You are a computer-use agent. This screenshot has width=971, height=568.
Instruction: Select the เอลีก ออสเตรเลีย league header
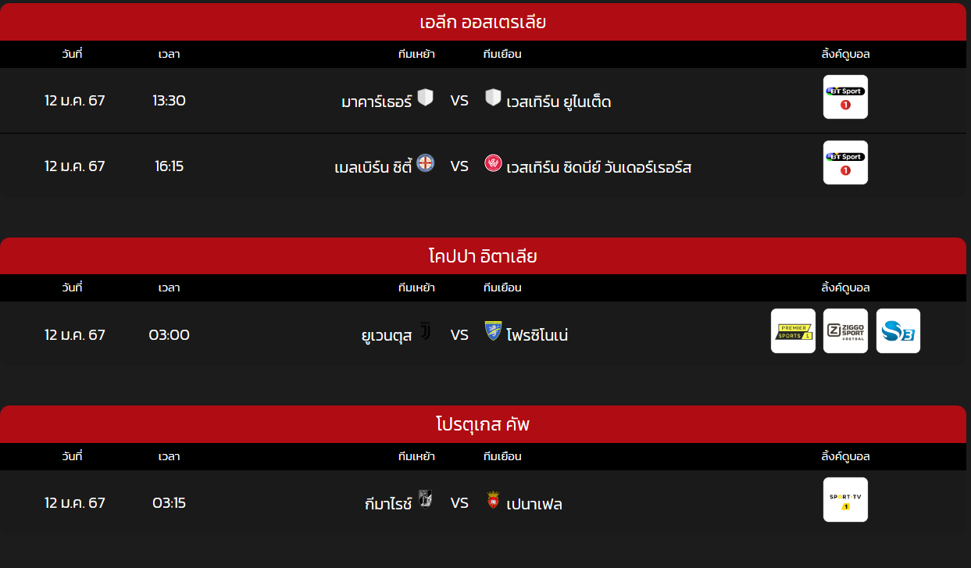483,22
